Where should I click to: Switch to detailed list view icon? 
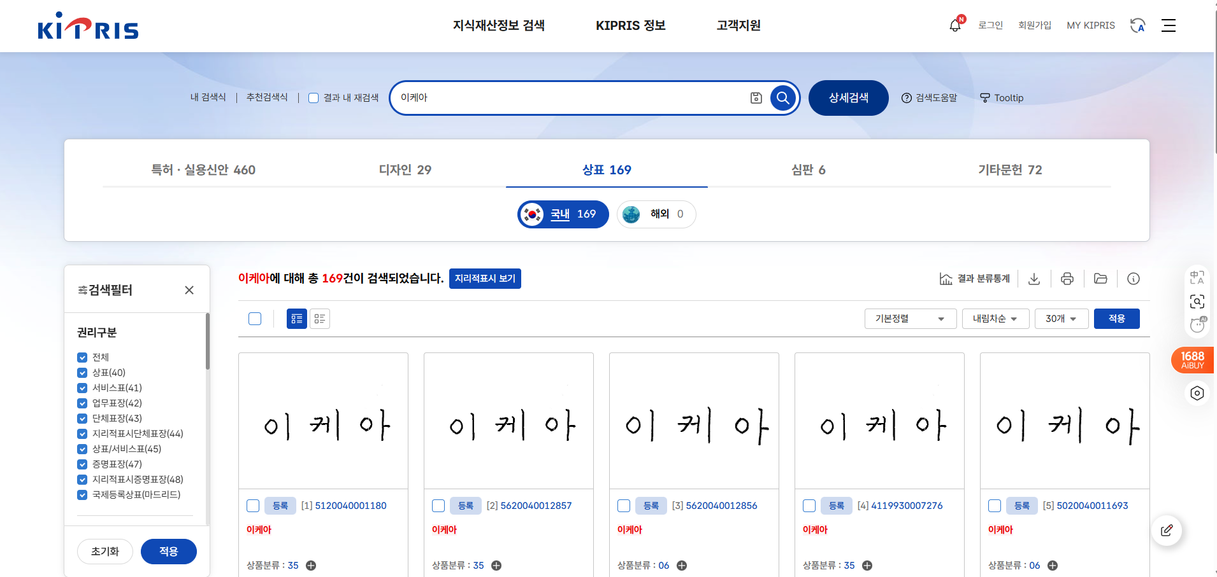pyautogui.click(x=297, y=319)
